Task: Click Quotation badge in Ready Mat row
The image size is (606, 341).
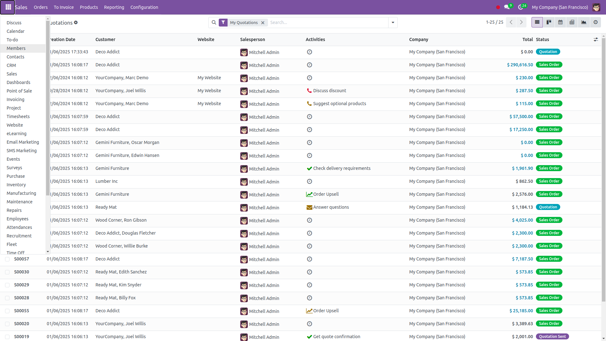Action: (548, 207)
